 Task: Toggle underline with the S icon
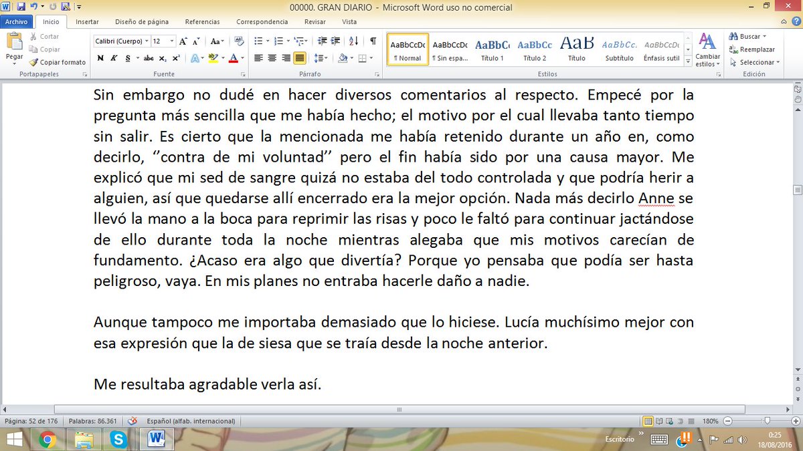pyautogui.click(x=126, y=57)
